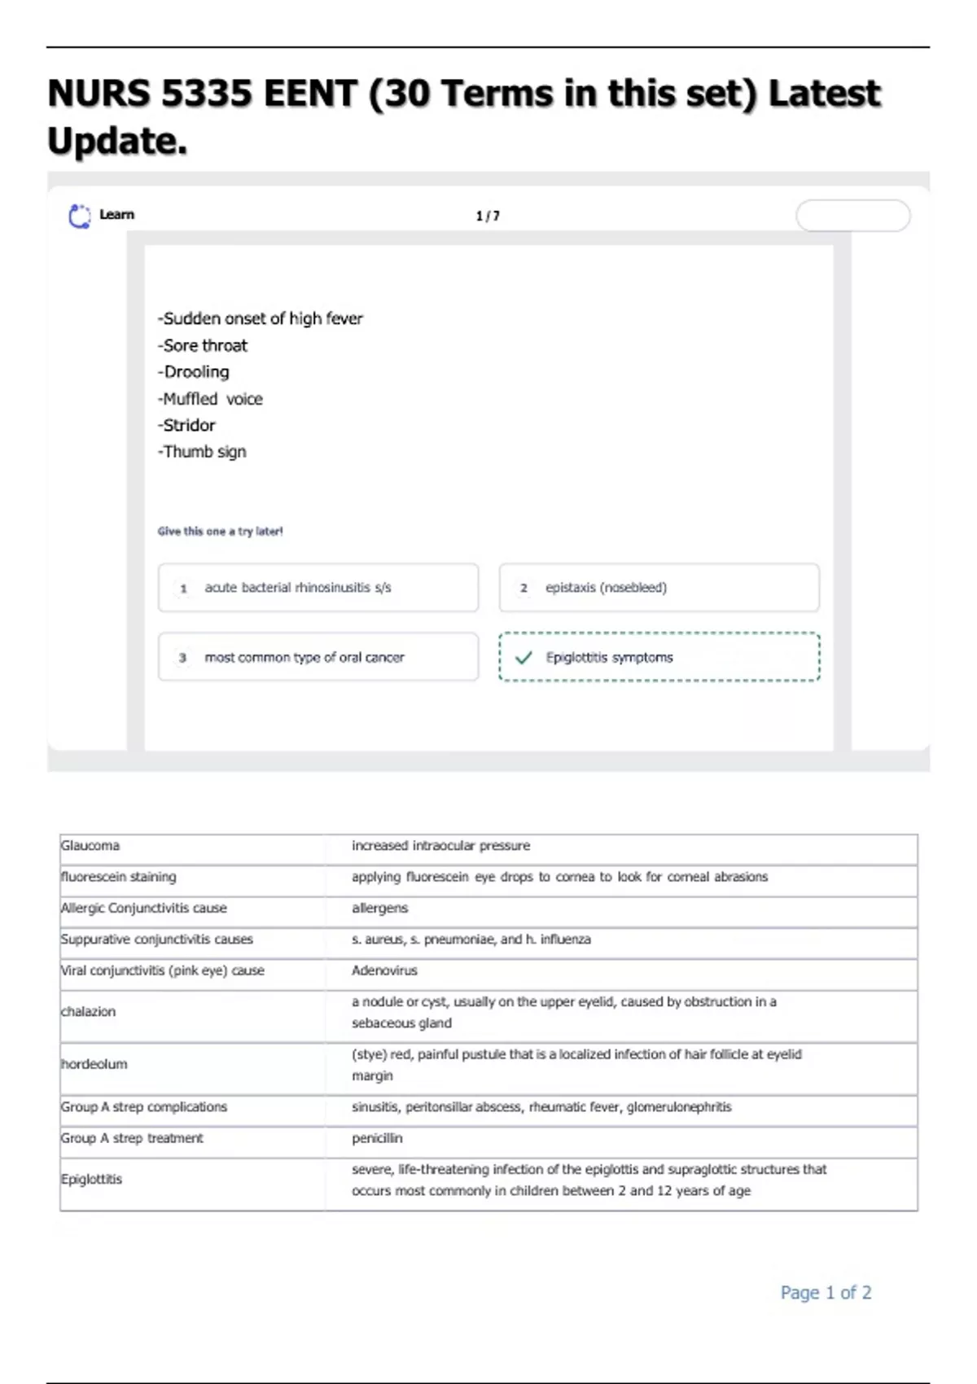The height and width of the screenshot is (1384, 977).
Task: Select the 'Epiglottitis symptoms' correct answer
Action: [x=659, y=657]
